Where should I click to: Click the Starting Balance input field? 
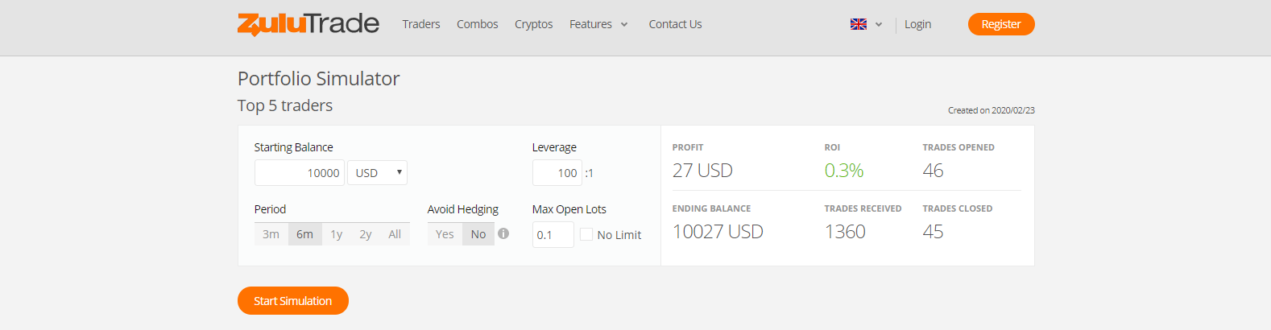coord(300,173)
